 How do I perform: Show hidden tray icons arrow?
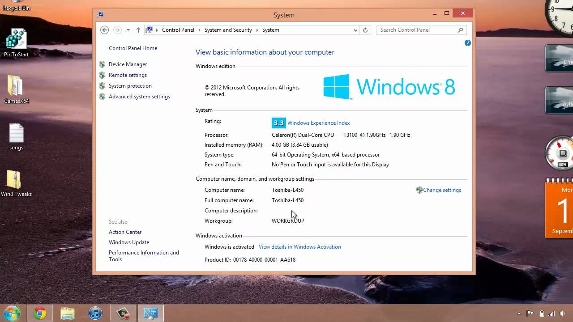(519, 314)
